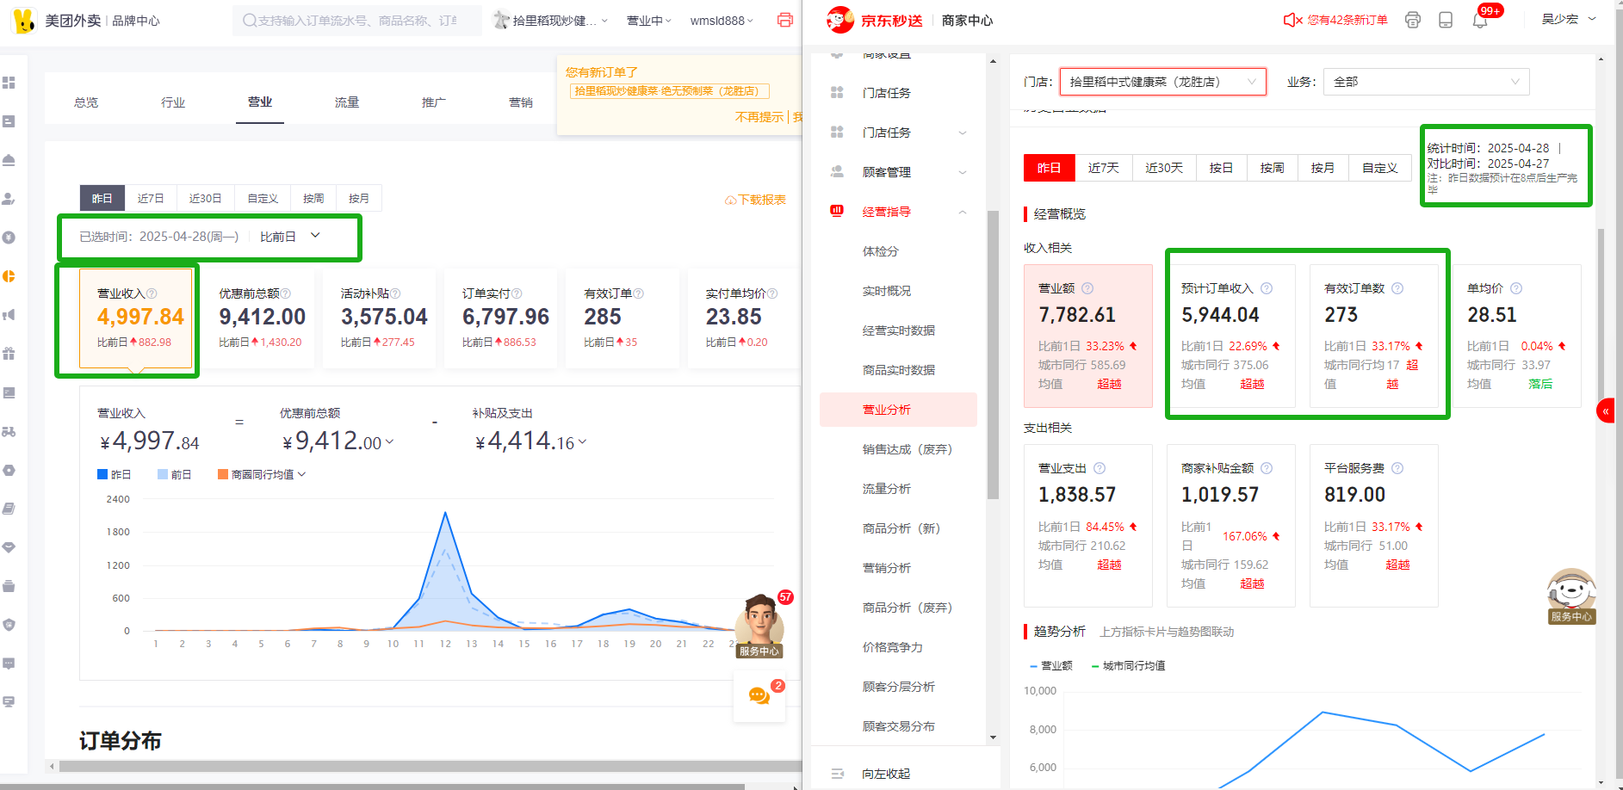1623x790 pixels.
Task: Click 不再提示 in new order popup
Action: pyautogui.click(x=759, y=117)
